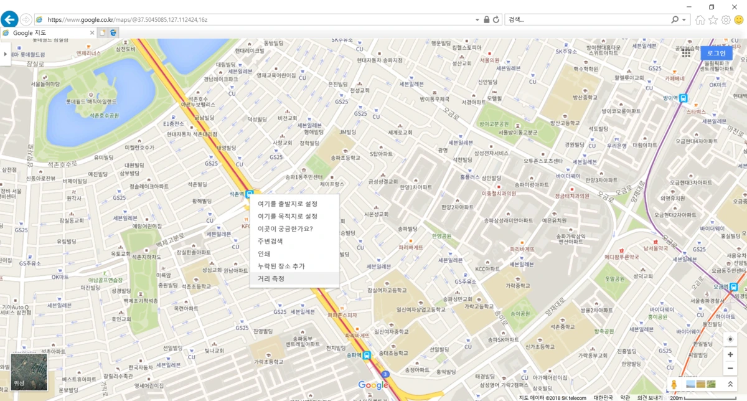Click 송파역 subway station icon

click(x=367, y=356)
